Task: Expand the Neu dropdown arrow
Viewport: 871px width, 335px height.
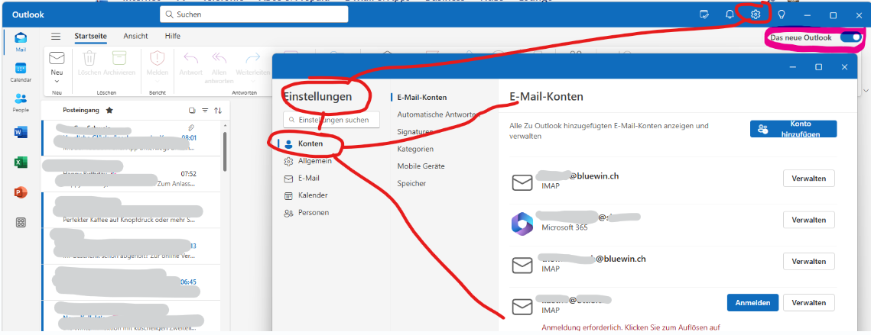Action: tap(57, 81)
